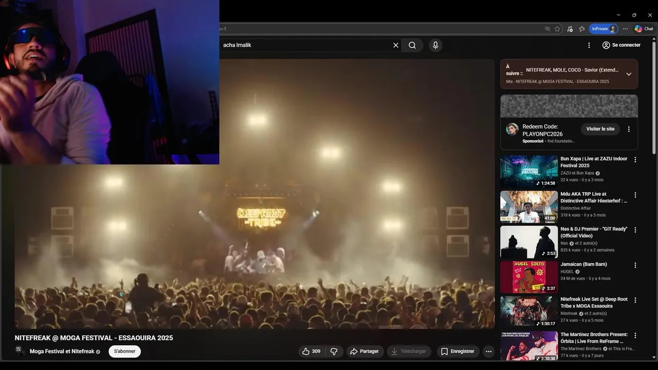
Task: Open tracking prevention eye icon in address bar
Action: click(547, 29)
